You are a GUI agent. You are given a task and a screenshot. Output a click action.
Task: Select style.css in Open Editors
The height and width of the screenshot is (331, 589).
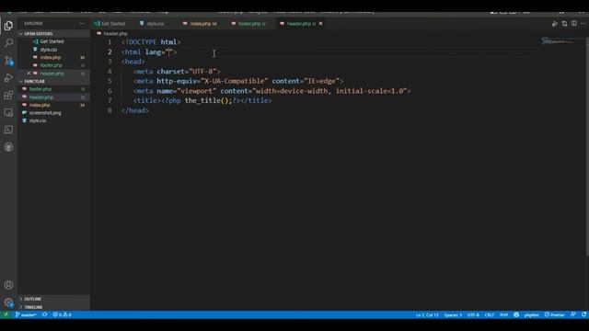pos(49,49)
